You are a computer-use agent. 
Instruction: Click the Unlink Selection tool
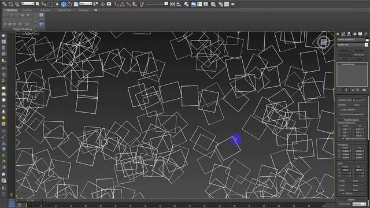(10, 4)
